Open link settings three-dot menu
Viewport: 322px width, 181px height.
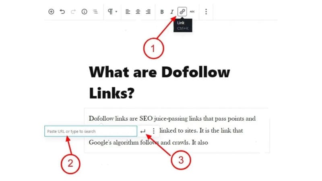click(x=153, y=131)
